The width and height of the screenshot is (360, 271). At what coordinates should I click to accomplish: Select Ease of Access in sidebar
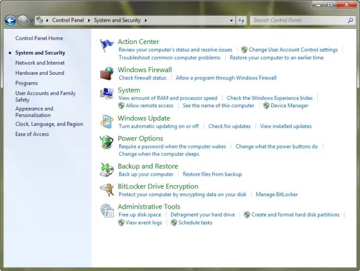(x=32, y=134)
